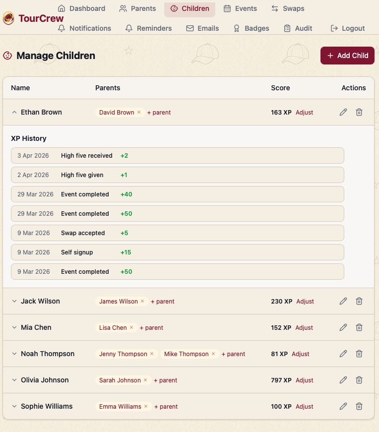Open the Badges page
Viewport: 379px width, 432px height.
(x=251, y=28)
